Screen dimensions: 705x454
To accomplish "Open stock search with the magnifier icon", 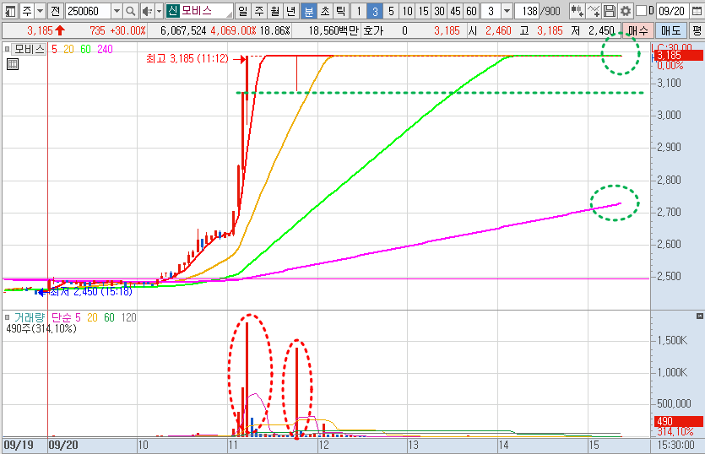I will click(130, 11).
